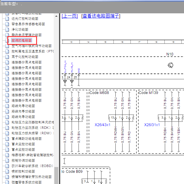184x184 pixels.
Task: Go to previous page via 上一页 link
Action: tap(70, 16)
